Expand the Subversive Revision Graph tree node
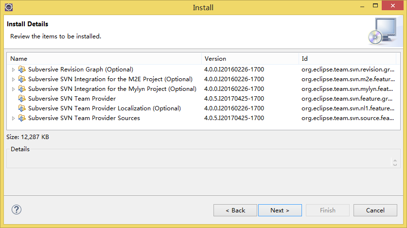Image resolution: width=407 pixels, height=228 pixels. tap(13, 70)
